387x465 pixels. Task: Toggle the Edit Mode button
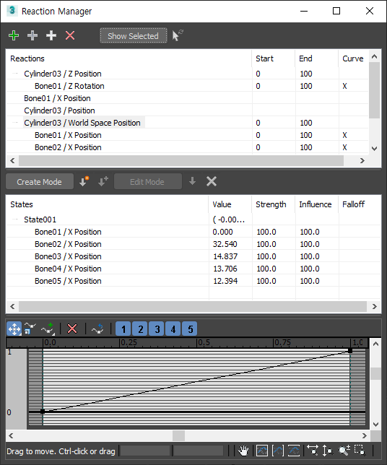[x=148, y=181]
